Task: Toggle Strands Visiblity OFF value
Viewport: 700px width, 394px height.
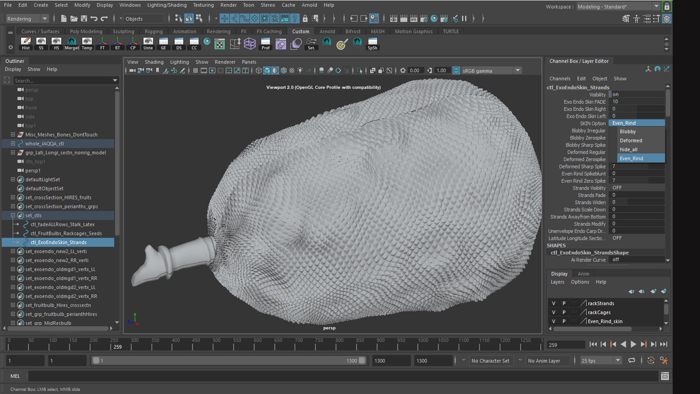Action: [637, 188]
